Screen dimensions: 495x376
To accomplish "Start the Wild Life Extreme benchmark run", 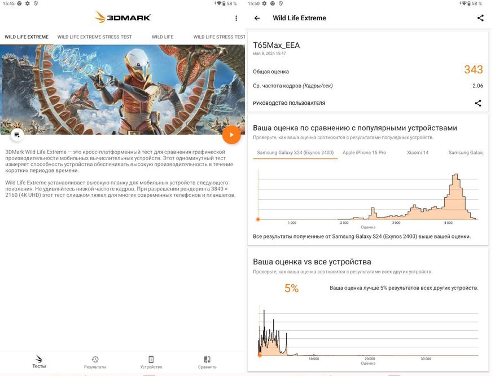I will pos(231,135).
